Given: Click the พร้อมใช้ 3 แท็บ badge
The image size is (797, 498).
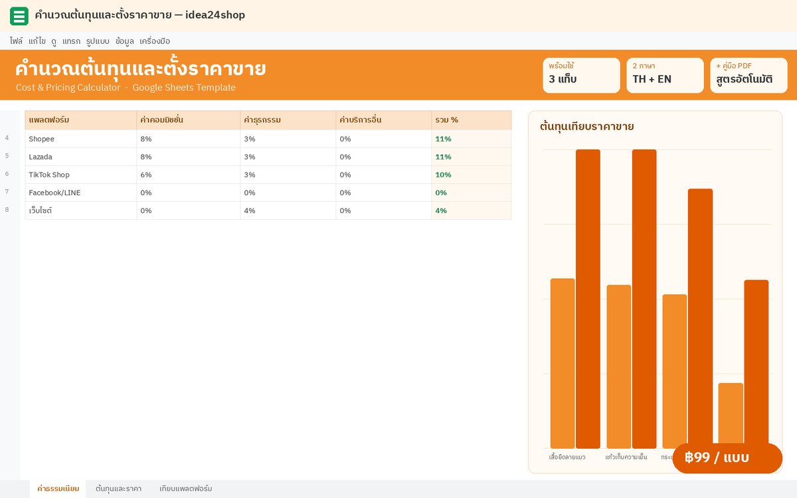Looking at the screenshot, I should click(581, 75).
